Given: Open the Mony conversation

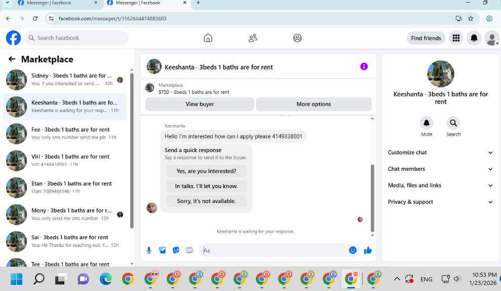Looking at the screenshot, I should pyautogui.click(x=64, y=214).
